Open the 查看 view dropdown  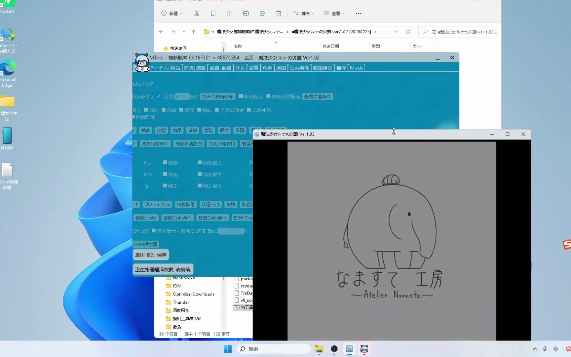[334, 14]
